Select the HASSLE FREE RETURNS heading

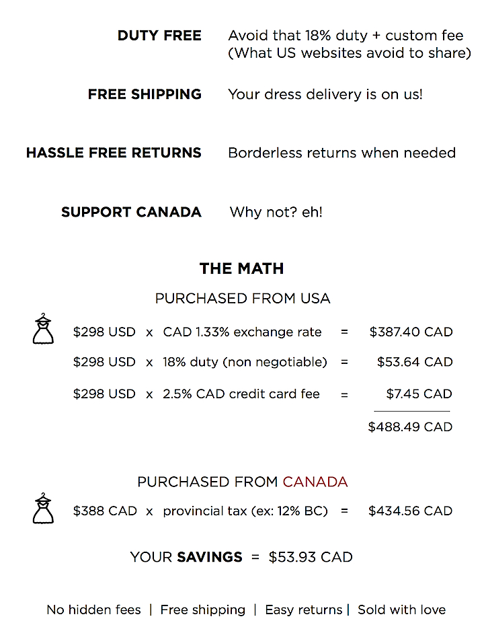(114, 153)
